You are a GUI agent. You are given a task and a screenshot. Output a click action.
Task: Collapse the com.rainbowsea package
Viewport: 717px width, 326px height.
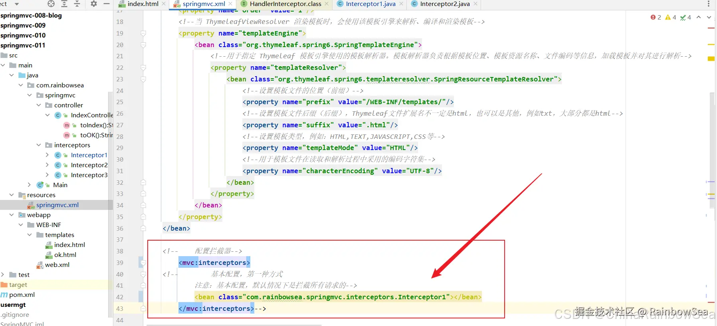point(21,85)
